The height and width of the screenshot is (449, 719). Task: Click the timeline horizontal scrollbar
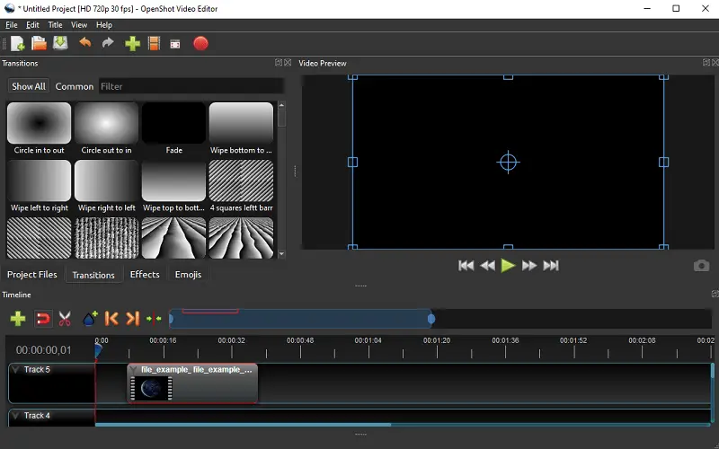coord(243,425)
